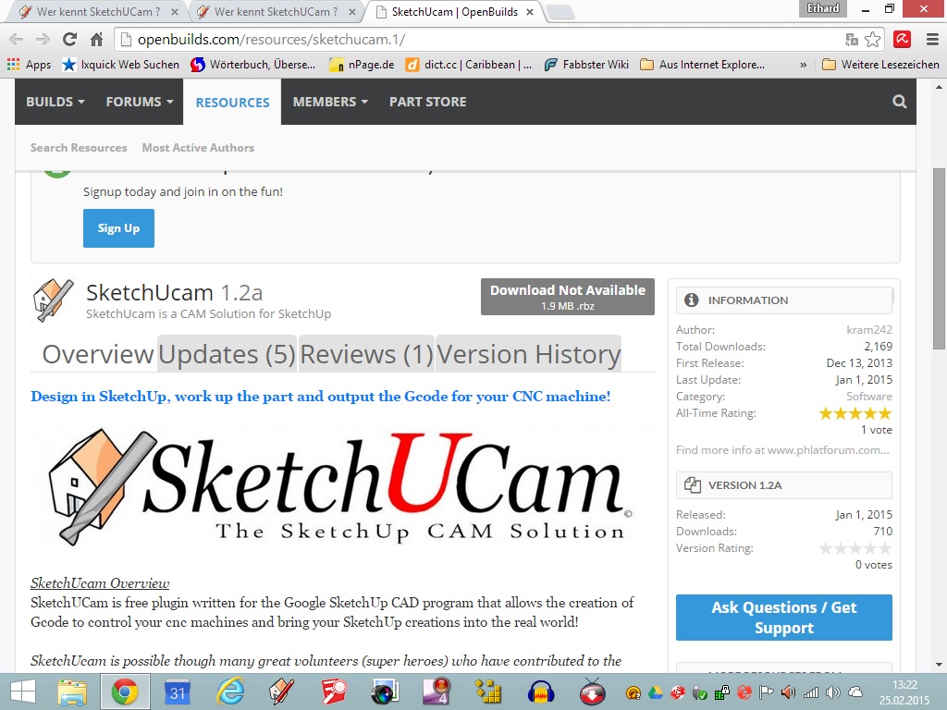This screenshot has height=710, width=947.
Task: Open Internet Explorer from the taskbar
Action: point(229,691)
